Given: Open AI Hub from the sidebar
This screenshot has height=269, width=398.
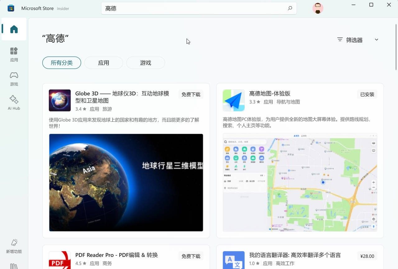Looking at the screenshot, I should (14, 103).
